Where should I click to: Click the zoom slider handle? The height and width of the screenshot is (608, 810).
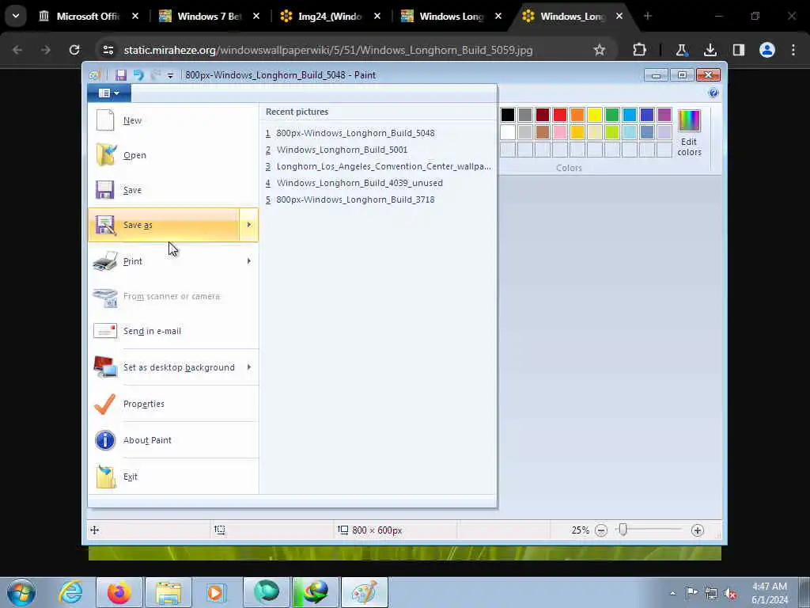(623, 530)
